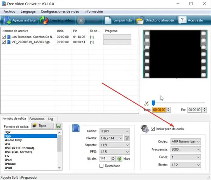This screenshot has height=180, width=211.
Task: Select 3g2 in the format list
Action: [x=31, y=132]
